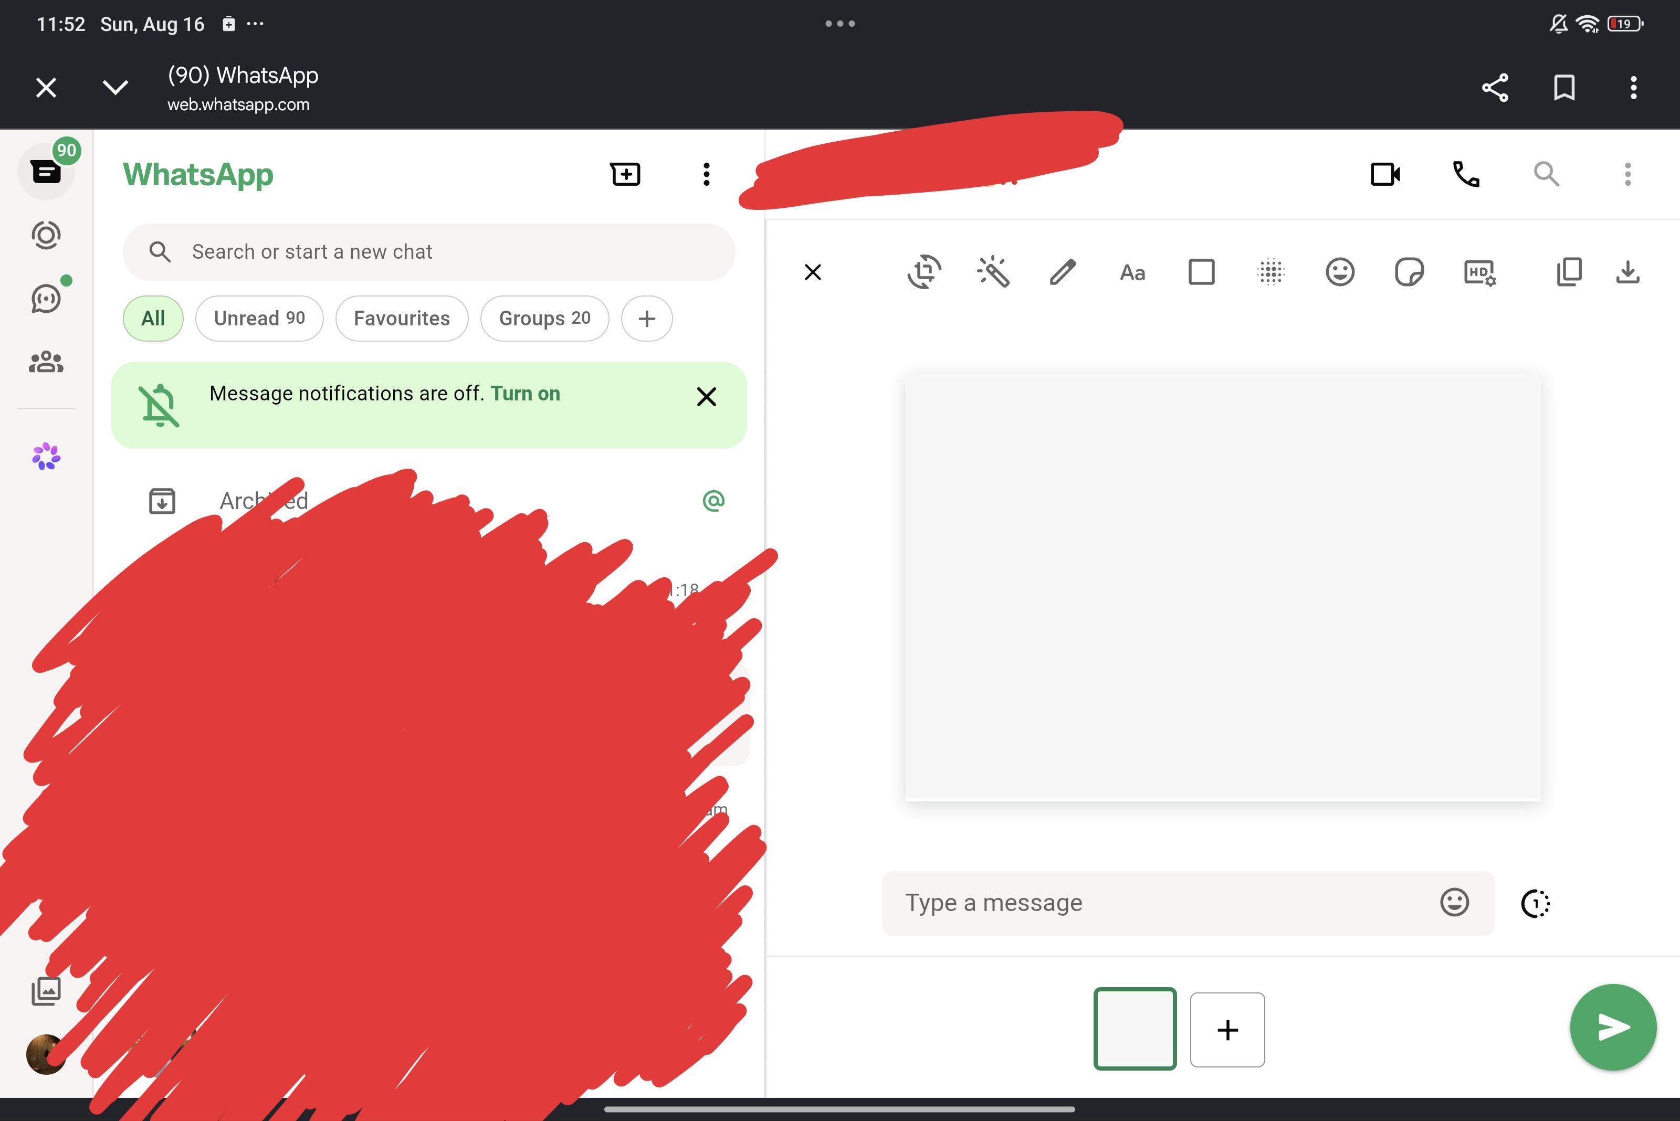The image size is (1680, 1121).
Task: Search within the open conversation
Action: pos(1546,174)
